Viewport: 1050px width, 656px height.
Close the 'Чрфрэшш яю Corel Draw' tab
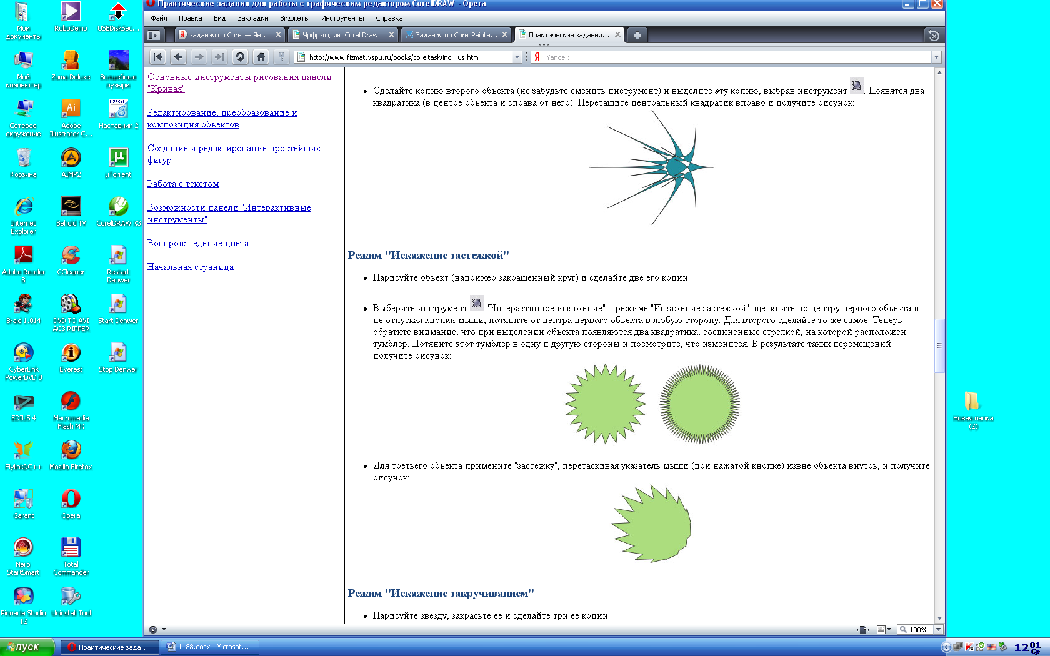[x=391, y=35]
